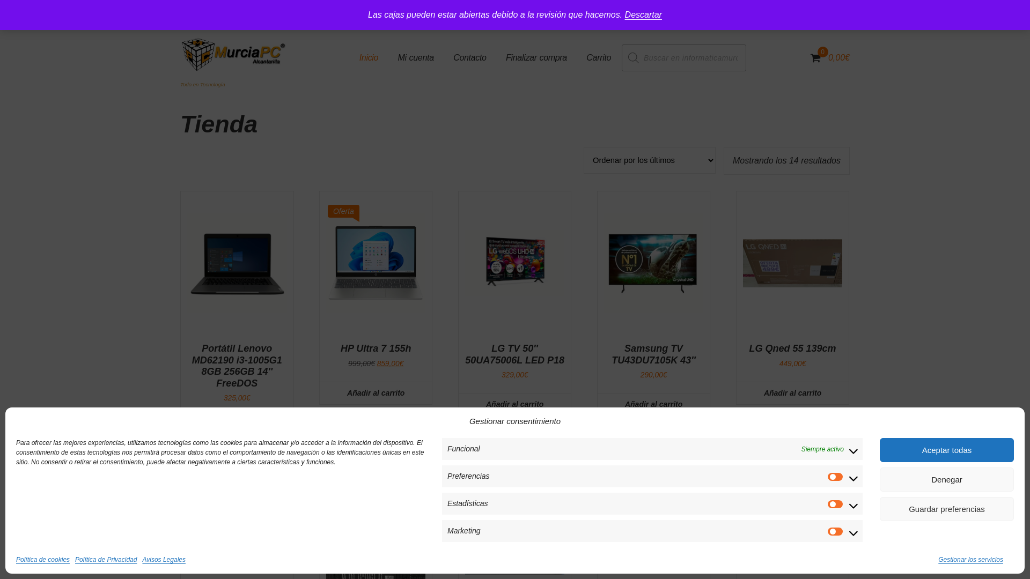Dismiss notice via Descartar link

tap(643, 15)
